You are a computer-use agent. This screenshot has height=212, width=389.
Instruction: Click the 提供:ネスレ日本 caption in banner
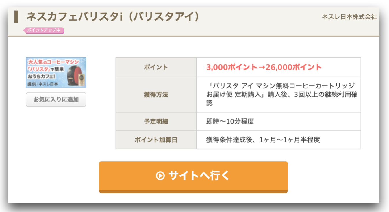pyautogui.click(x=42, y=84)
